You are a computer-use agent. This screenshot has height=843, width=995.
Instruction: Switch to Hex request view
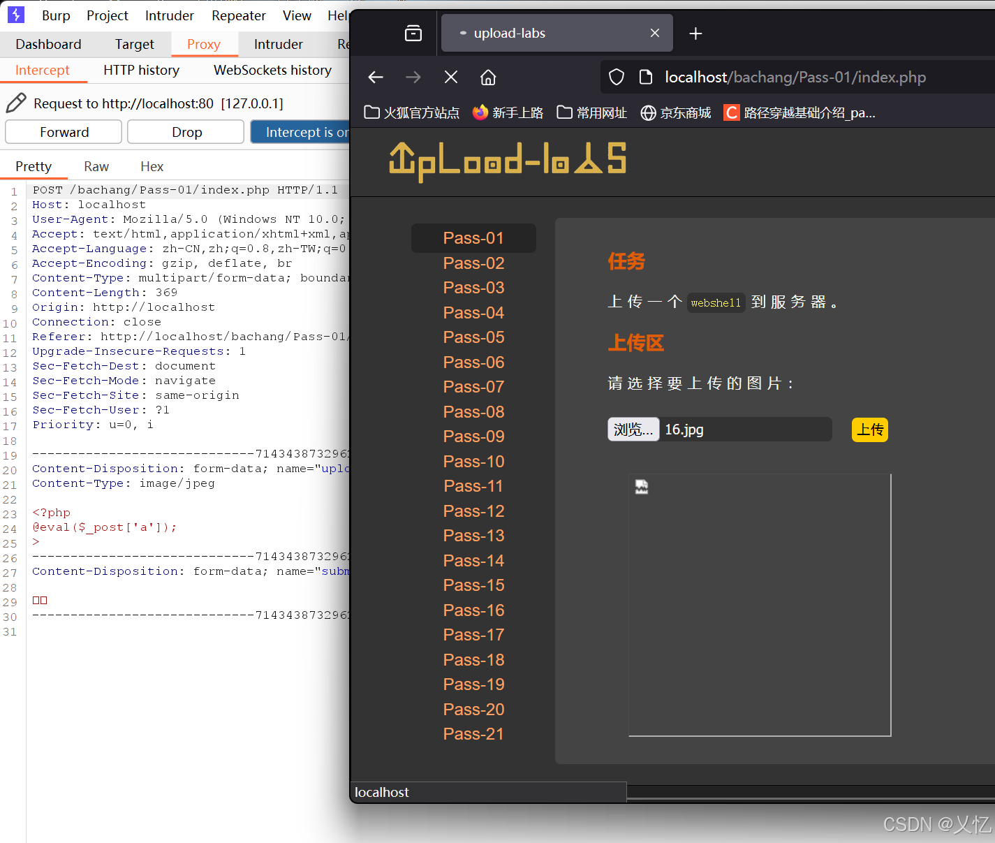pyautogui.click(x=152, y=166)
